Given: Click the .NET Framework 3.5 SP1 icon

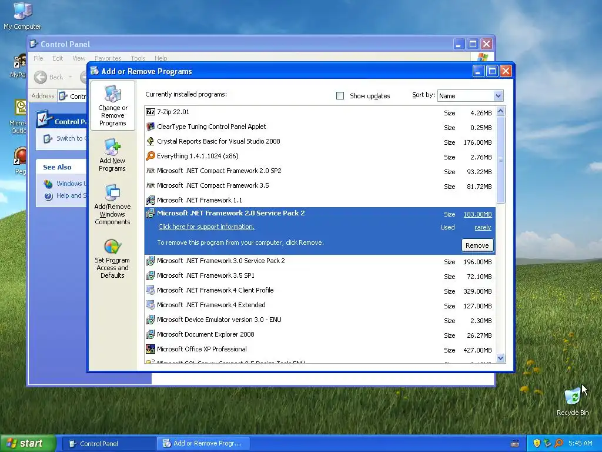Looking at the screenshot, I should (150, 275).
